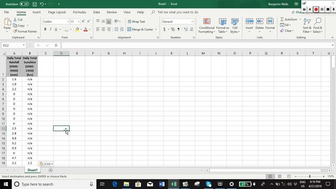Add a new sheet with plus button
Image resolution: width=336 pixels, height=189 pixels.
coord(50,170)
